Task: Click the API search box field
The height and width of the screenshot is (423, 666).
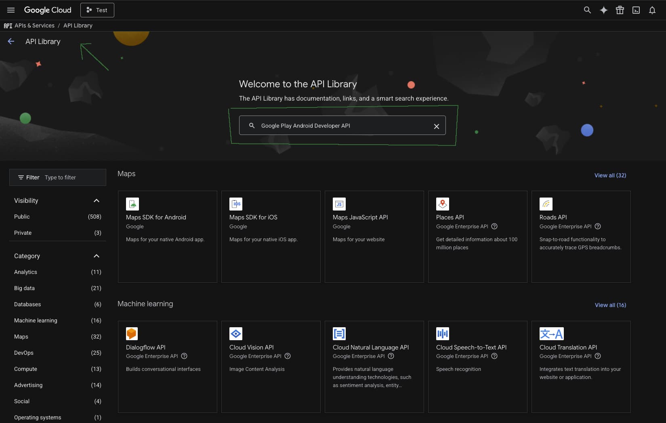Action: point(342,125)
